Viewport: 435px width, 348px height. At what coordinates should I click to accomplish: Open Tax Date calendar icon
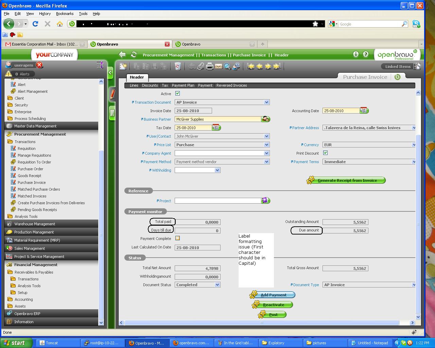(216, 127)
